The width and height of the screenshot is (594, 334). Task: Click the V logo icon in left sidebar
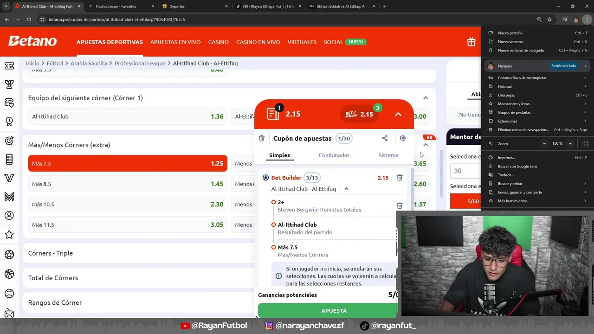coord(9,178)
